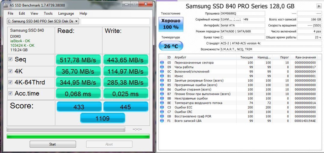
Task: Click write score value 445
Action: (126, 107)
